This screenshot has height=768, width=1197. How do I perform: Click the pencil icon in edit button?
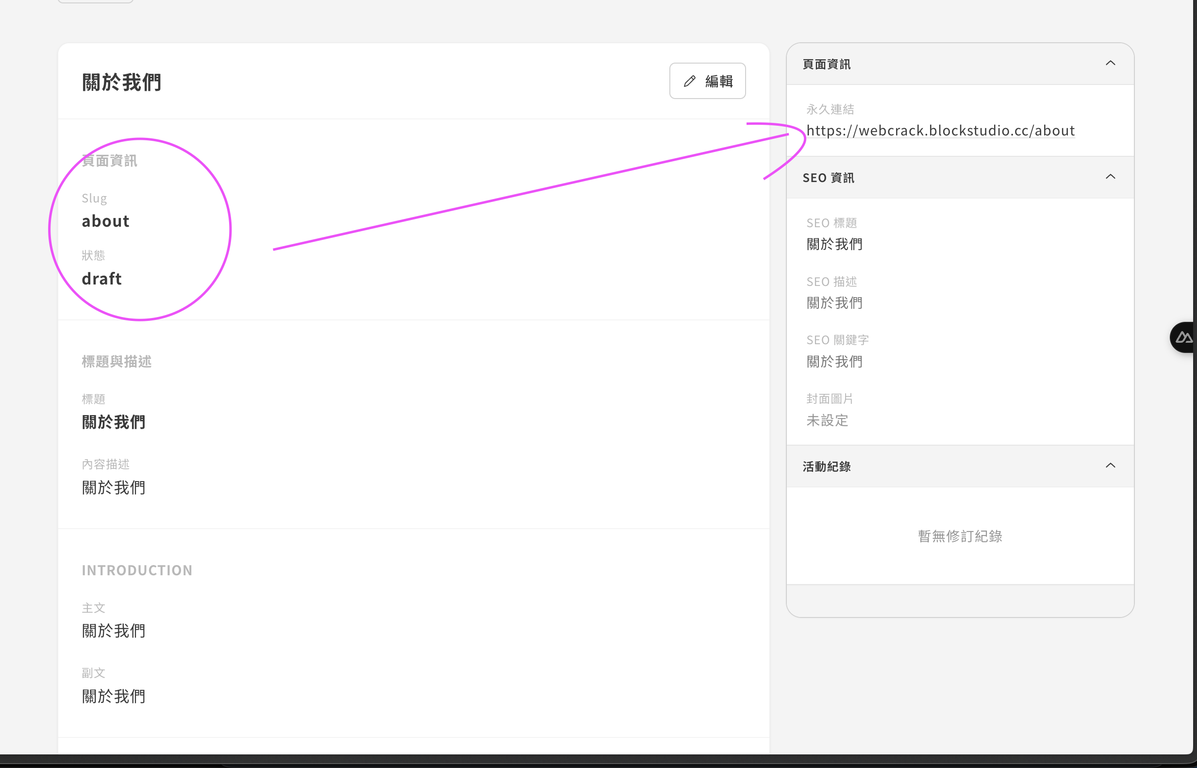(689, 81)
